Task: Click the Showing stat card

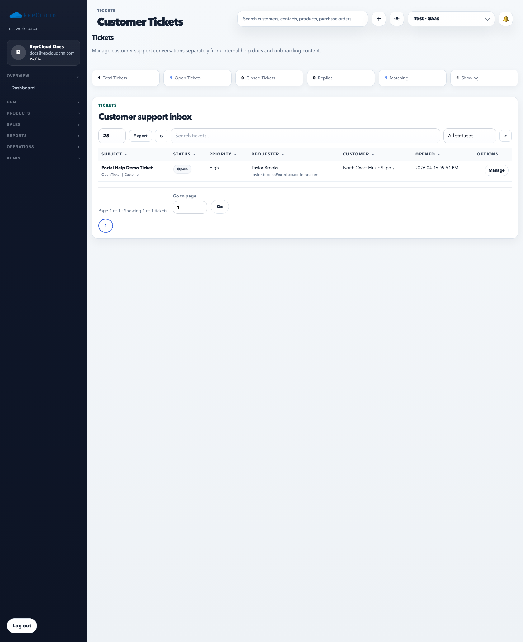Action: [484, 78]
